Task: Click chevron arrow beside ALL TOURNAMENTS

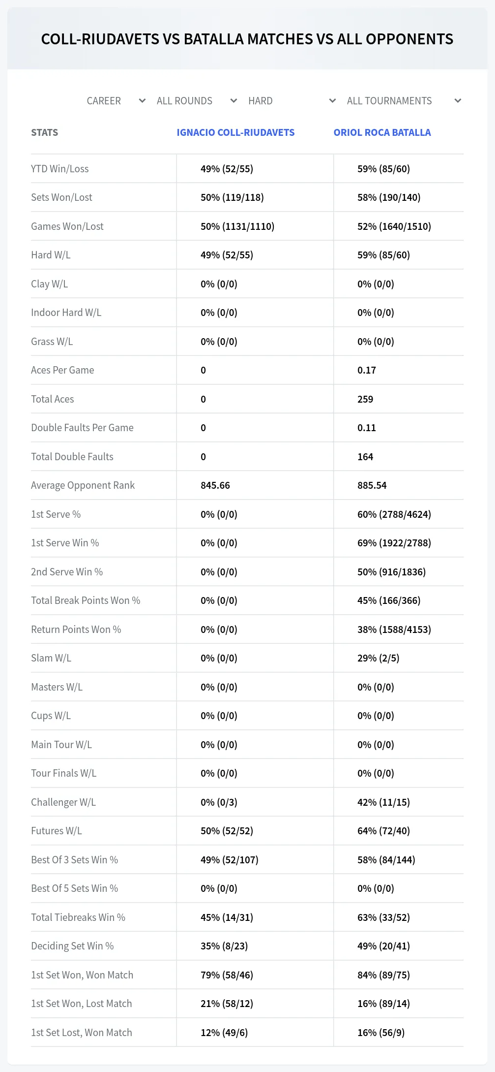Action: 458,101
